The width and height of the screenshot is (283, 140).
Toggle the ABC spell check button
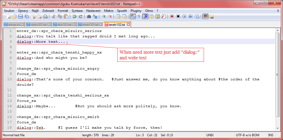205,17
